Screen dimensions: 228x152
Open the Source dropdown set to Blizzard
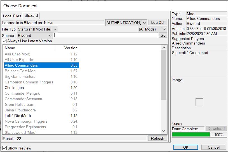click(35, 36)
